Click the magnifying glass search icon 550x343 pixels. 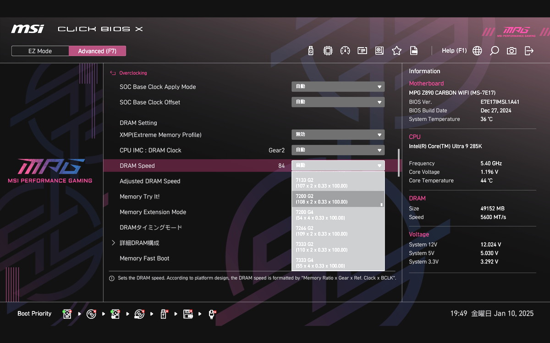494,51
